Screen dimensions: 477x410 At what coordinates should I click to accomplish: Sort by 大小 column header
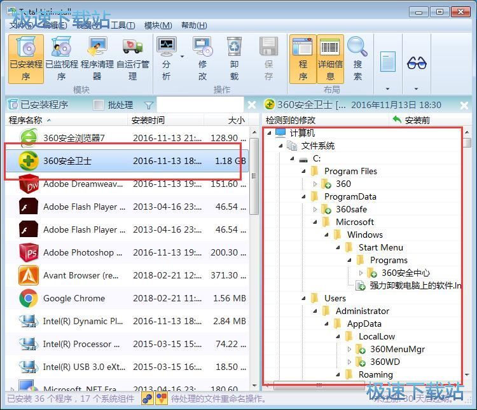click(237, 120)
